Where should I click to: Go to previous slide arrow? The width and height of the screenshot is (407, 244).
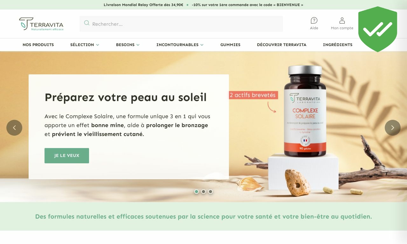[x=14, y=128]
